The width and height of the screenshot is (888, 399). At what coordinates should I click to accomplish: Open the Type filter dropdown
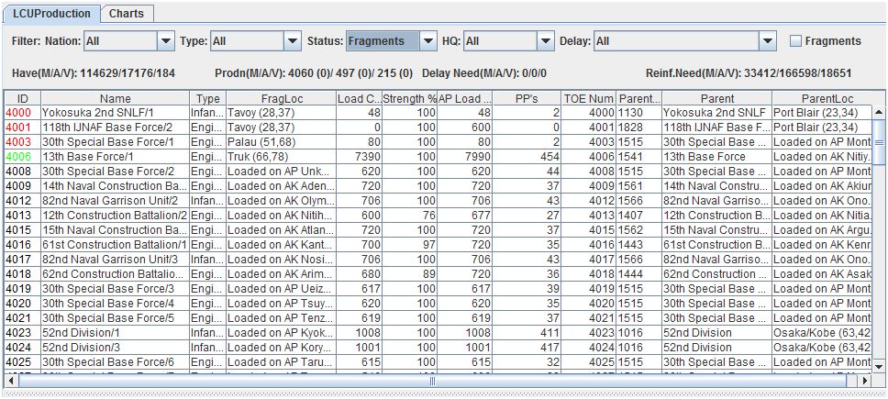pos(255,40)
